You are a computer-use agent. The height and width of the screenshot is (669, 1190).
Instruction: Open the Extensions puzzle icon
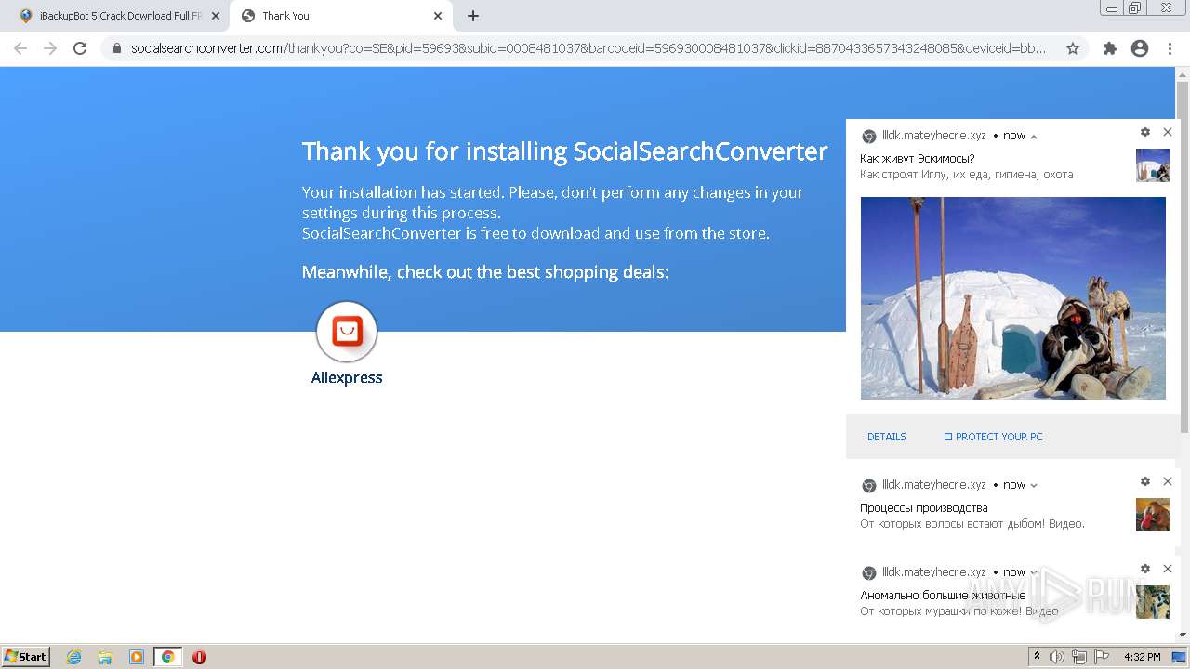[x=1110, y=48]
